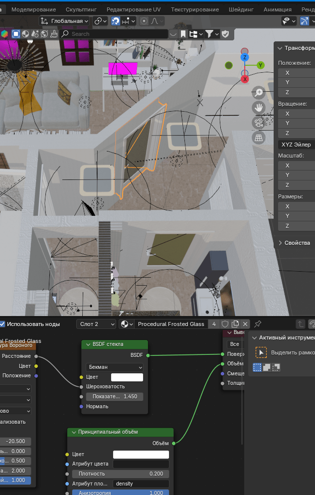Viewport: 315px width, 495px height.
Task: Click the Procedural Frosted Glass name field
Action: pyautogui.click(x=171, y=324)
